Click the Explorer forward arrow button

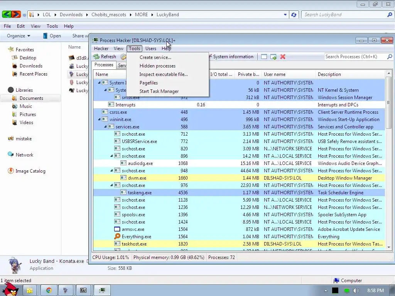[16, 14]
